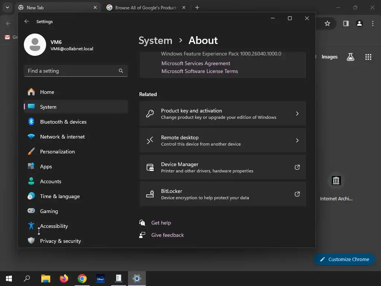Screen dimensions: 381x286
Task: Switch to Chrome in the taskbar
Action: pyautogui.click(x=82, y=278)
